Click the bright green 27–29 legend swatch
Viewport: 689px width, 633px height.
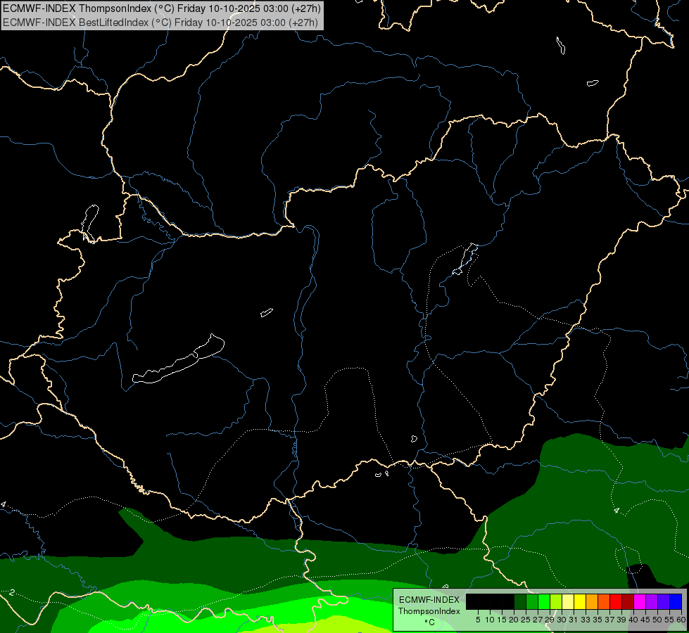pos(544,602)
